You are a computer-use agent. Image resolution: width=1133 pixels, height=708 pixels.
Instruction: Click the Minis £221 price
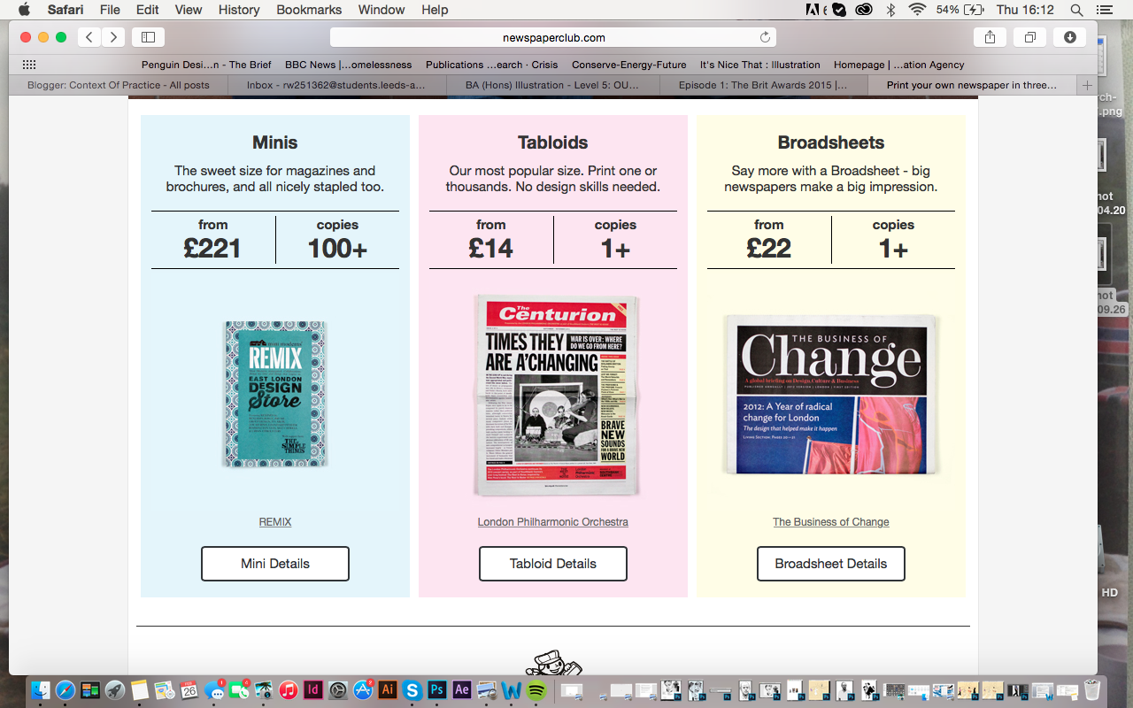tap(212, 249)
